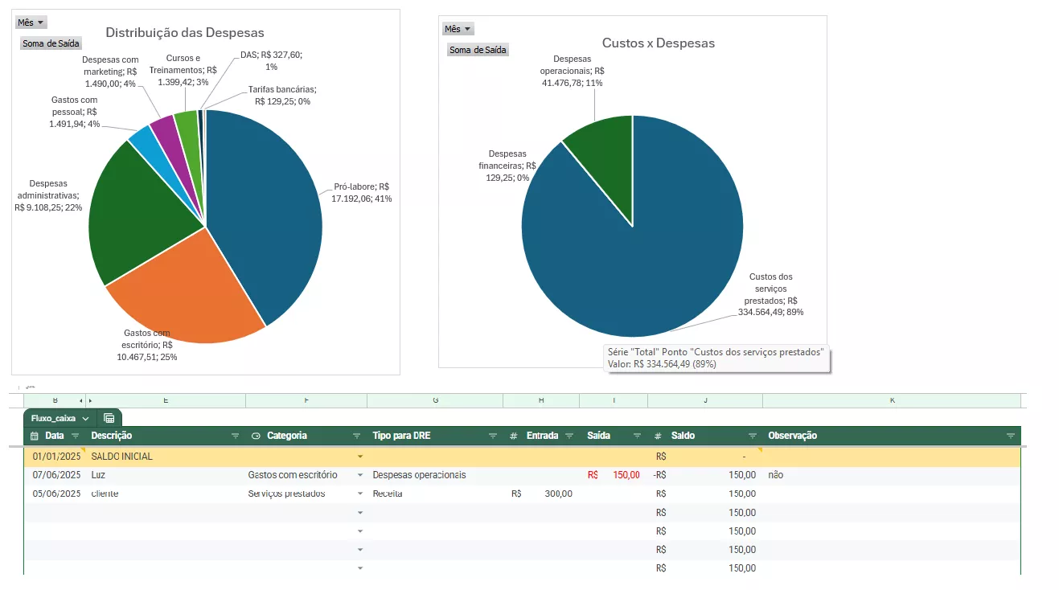Click the hidden columns expand arrows near column B
The image size is (1059, 590).
85,400
